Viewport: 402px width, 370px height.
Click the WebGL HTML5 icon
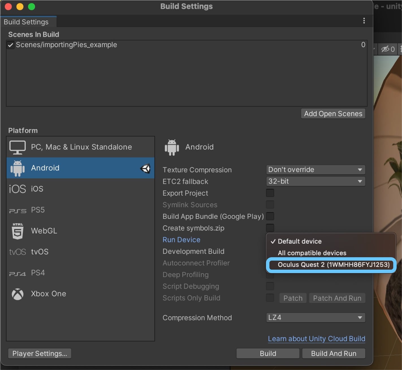pos(18,231)
